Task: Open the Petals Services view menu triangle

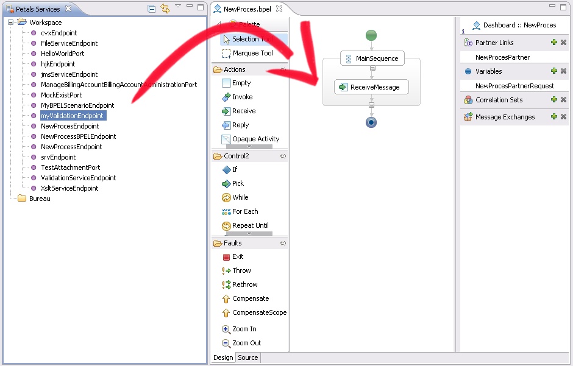Action: click(x=178, y=6)
